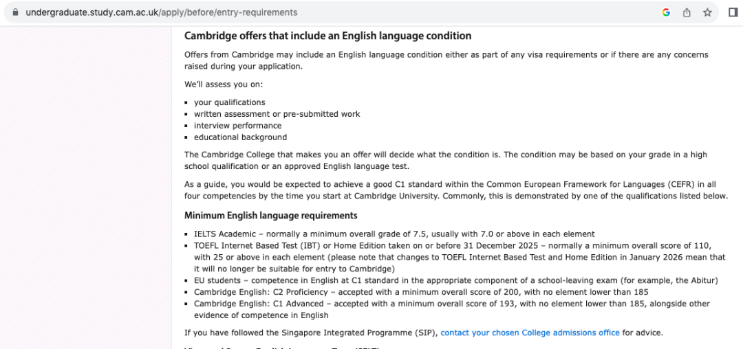
Task: Bookmark this page with the star icon
Action: (707, 12)
